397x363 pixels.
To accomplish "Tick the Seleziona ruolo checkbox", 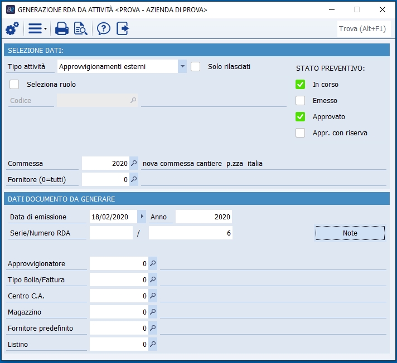I will tap(14, 85).
